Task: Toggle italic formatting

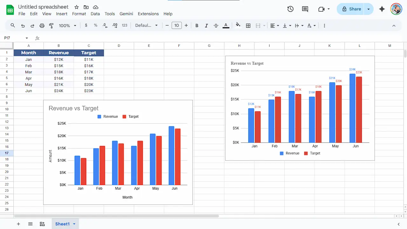Action: (x=206, y=25)
